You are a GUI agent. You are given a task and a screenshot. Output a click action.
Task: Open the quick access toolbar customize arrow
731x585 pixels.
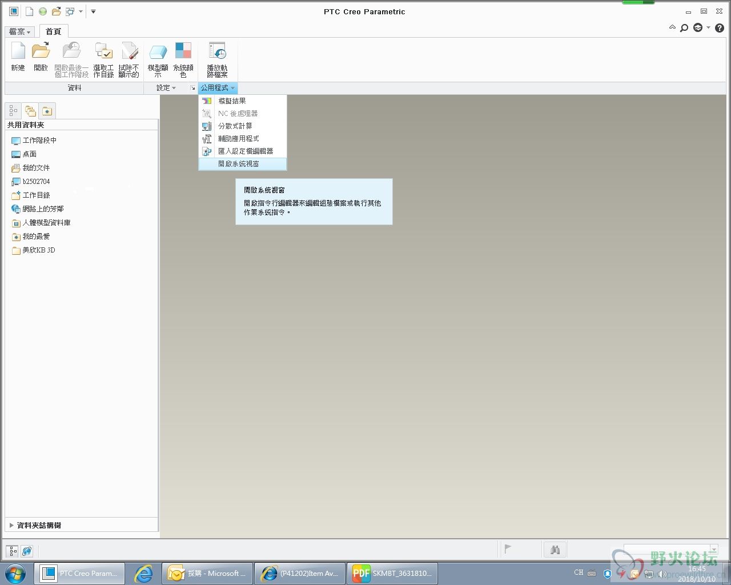coord(93,11)
